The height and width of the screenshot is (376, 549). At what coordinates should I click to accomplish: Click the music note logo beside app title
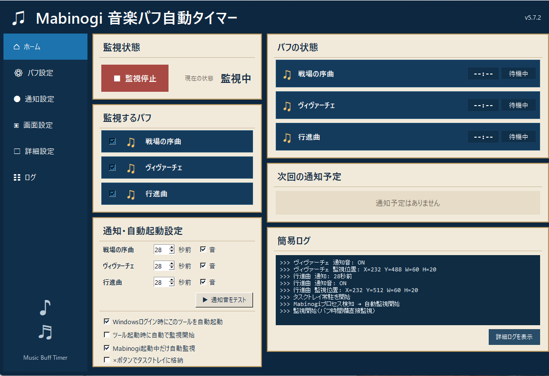pos(19,18)
